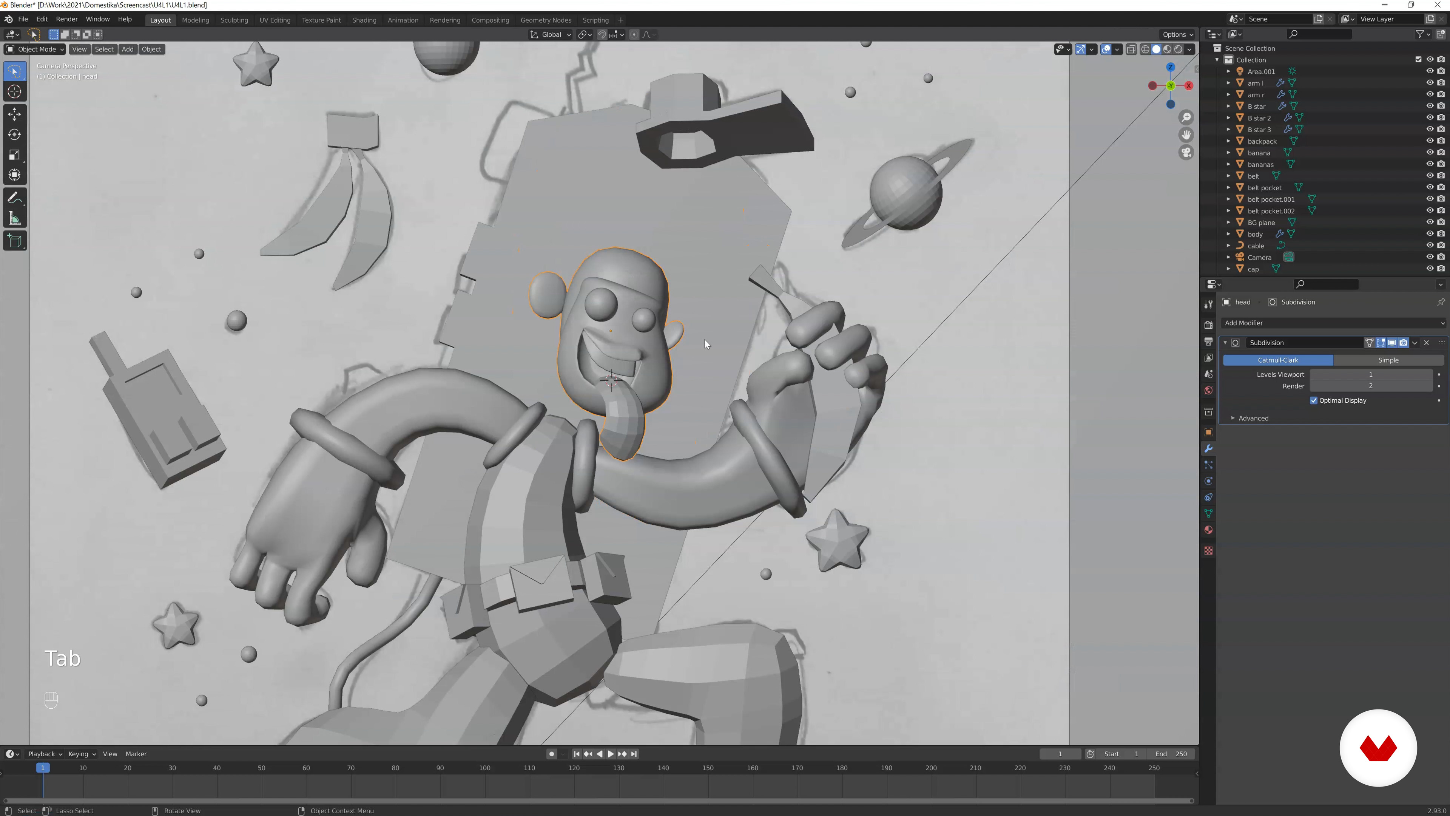Open the Playback dropdown in timeline
This screenshot has width=1450, height=816.
[45, 754]
